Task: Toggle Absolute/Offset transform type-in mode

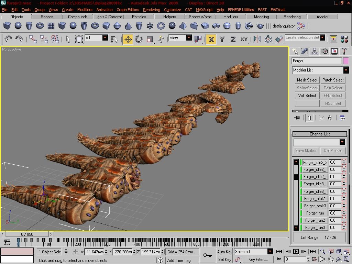Action: (x=75, y=251)
